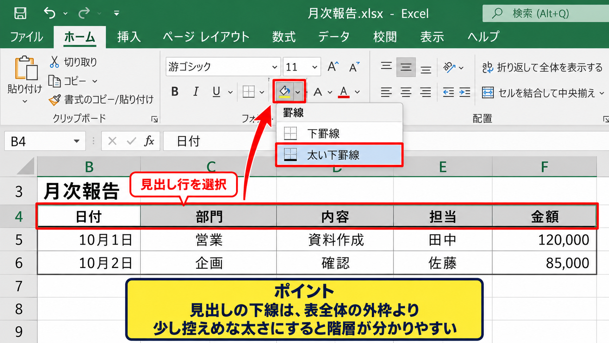609x343 pixels.
Task: Click the text orientation icon
Action: pyautogui.click(x=449, y=67)
